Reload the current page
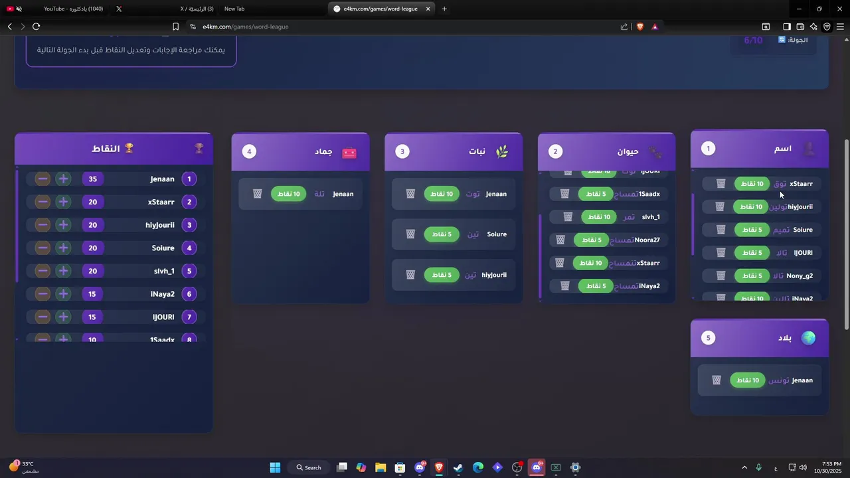850x478 pixels. (x=36, y=27)
